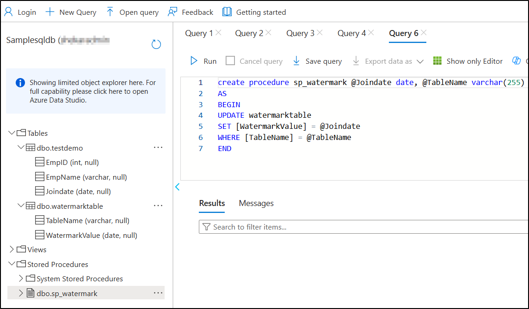Select the Query 6 tab

[x=404, y=33]
